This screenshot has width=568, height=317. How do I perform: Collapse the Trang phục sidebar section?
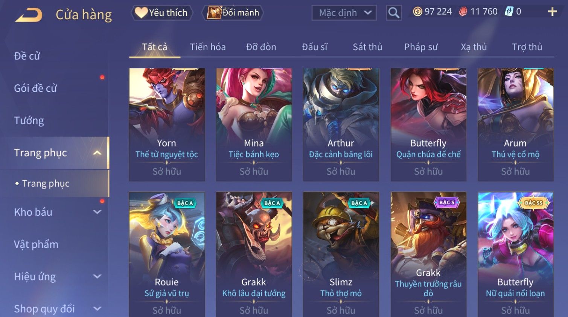tap(97, 153)
